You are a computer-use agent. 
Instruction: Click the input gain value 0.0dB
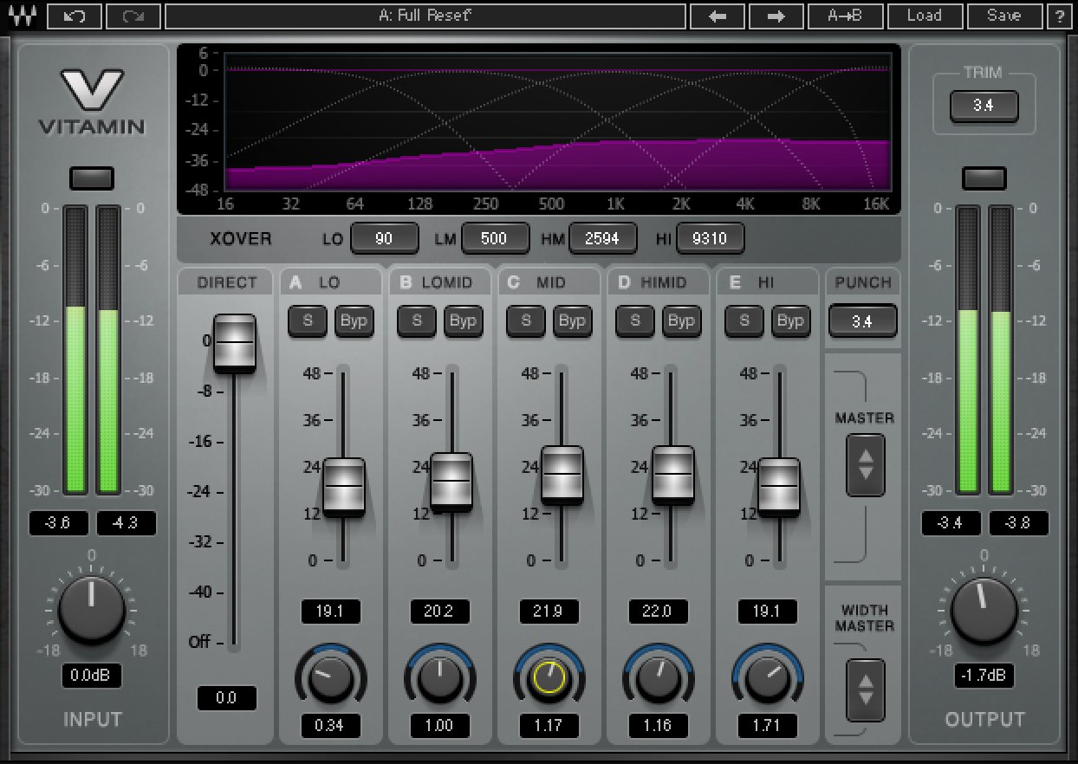click(91, 677)
